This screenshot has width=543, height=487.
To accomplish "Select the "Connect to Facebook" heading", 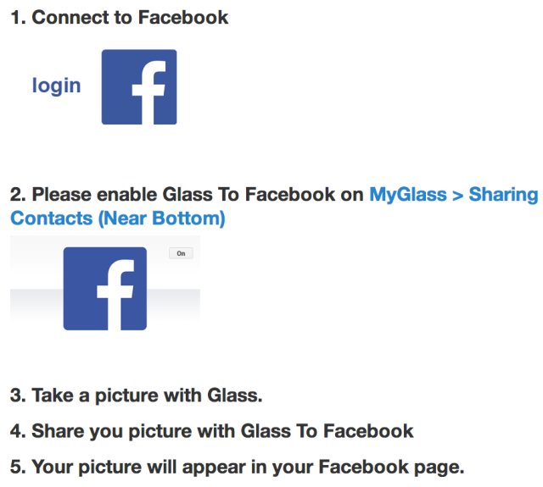I will point(130,17).
